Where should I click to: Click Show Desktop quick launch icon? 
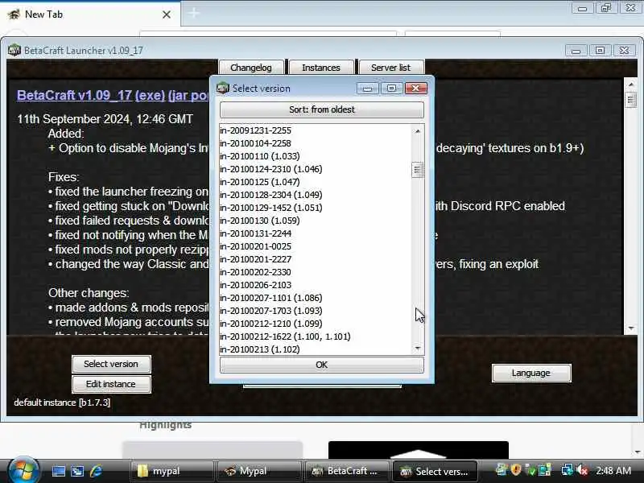click(58, 471)
